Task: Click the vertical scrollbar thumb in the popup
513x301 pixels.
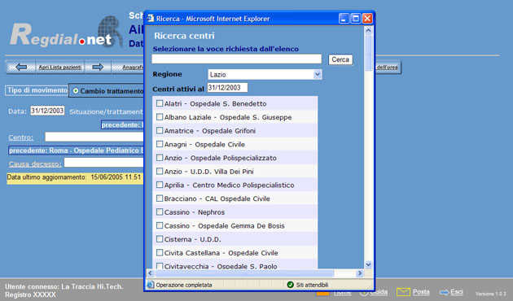Action: point(368,52)
